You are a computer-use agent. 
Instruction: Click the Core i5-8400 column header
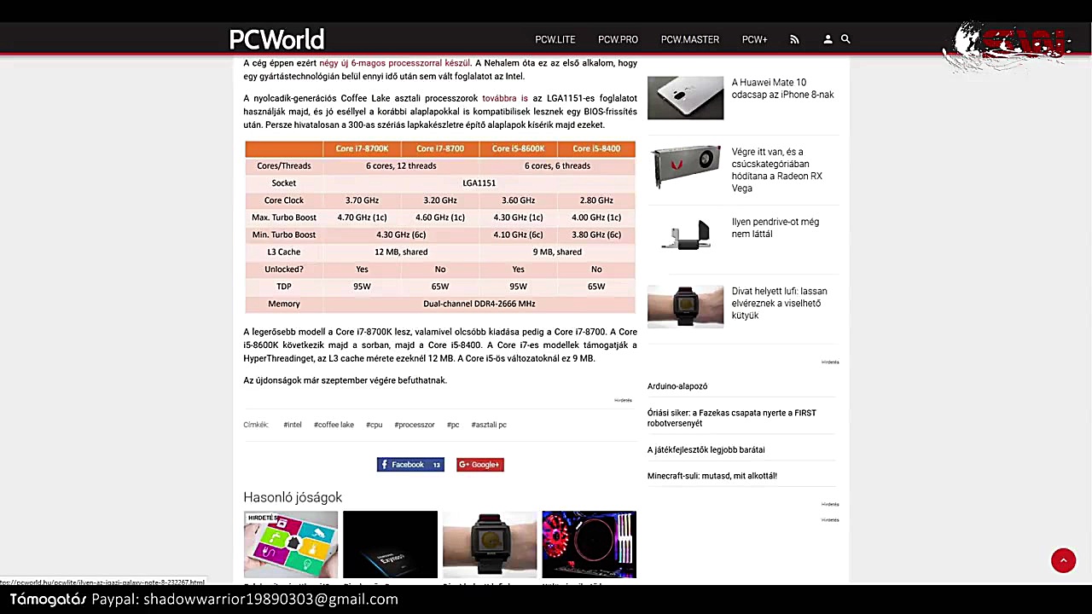coord(596,148)
